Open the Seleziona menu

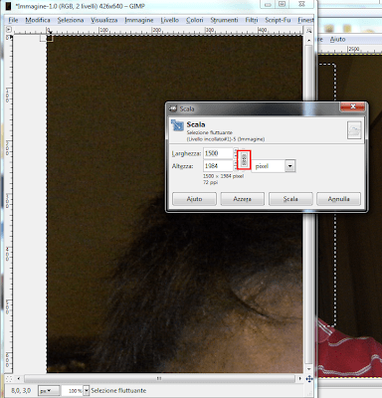tap(71, 20)
